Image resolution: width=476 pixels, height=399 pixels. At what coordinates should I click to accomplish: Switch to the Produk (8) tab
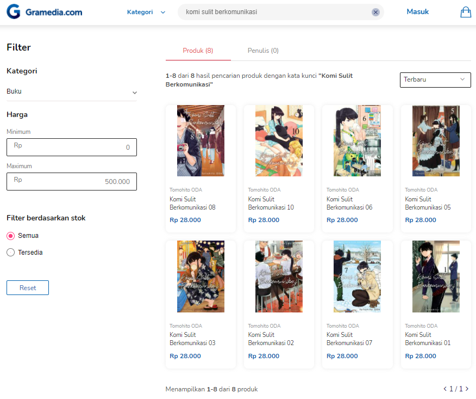click(x=198, y=51)
